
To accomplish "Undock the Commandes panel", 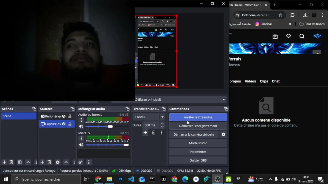I will [x=226, y=109].
